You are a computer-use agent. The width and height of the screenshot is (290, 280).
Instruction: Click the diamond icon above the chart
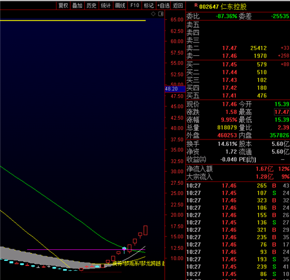[x=153, y=14]
